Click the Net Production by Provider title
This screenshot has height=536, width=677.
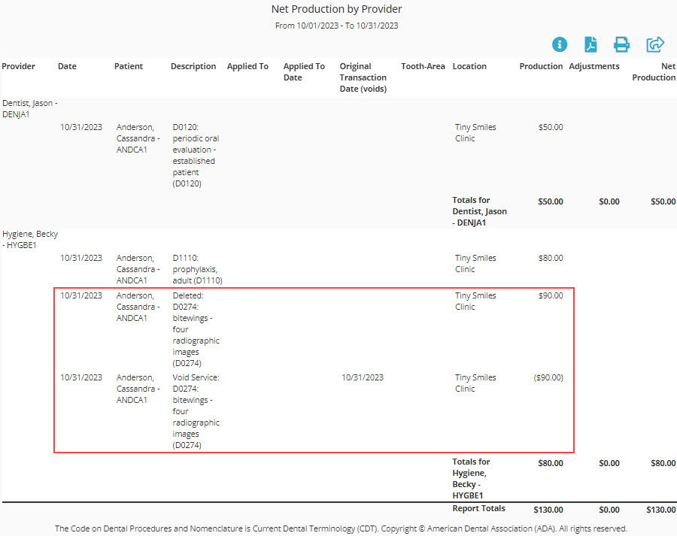pos(336,9)
